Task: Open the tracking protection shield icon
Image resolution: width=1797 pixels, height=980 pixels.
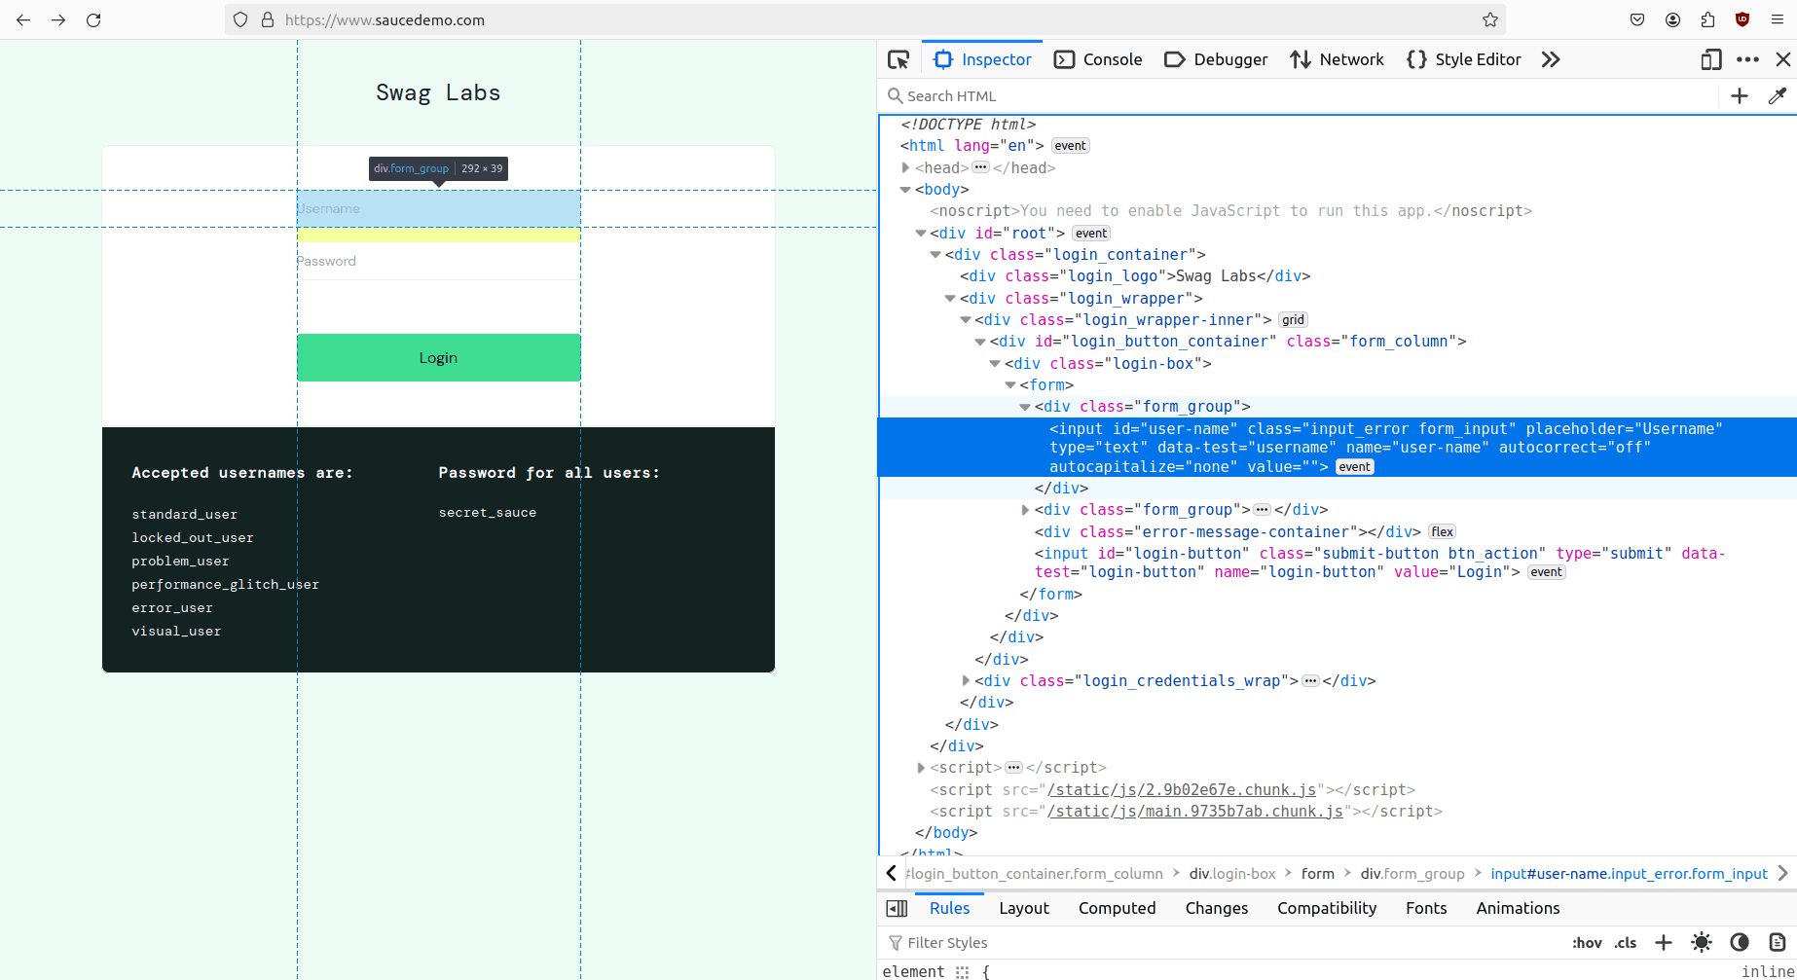Action: coord(240,19)
